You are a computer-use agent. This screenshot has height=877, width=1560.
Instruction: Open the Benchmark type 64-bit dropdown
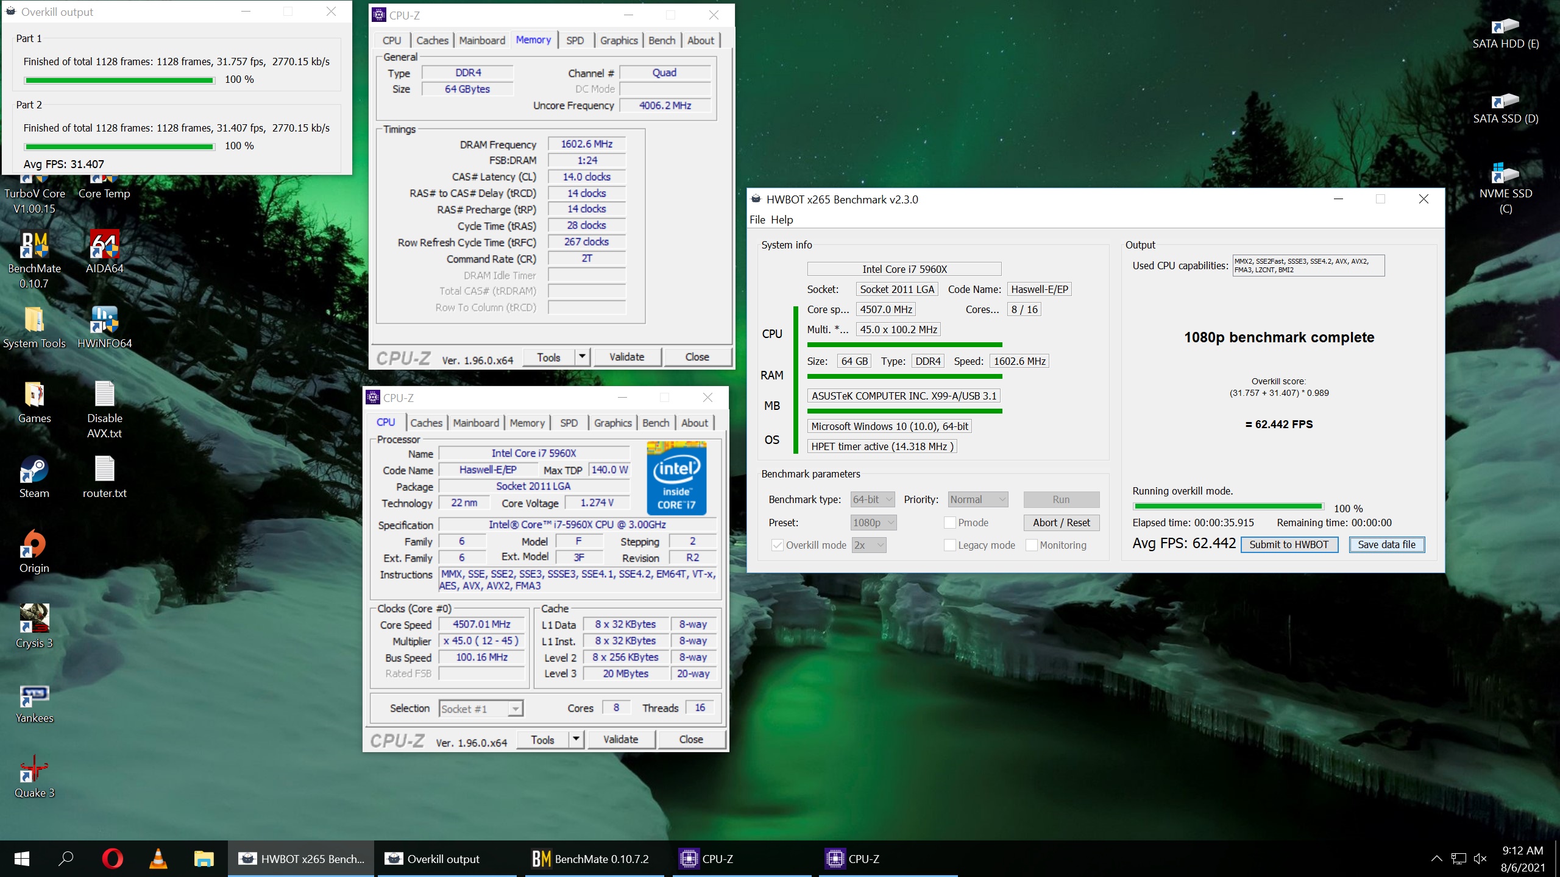point(873,499)
